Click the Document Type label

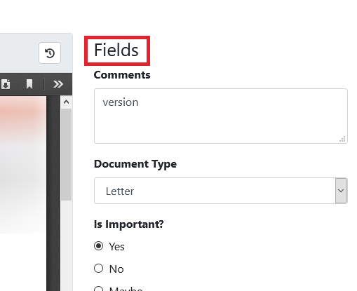tap(135, 164)
